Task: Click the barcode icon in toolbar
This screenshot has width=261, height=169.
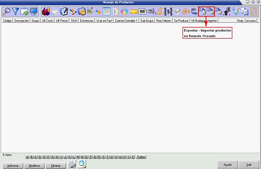Action: click(143, 11)
